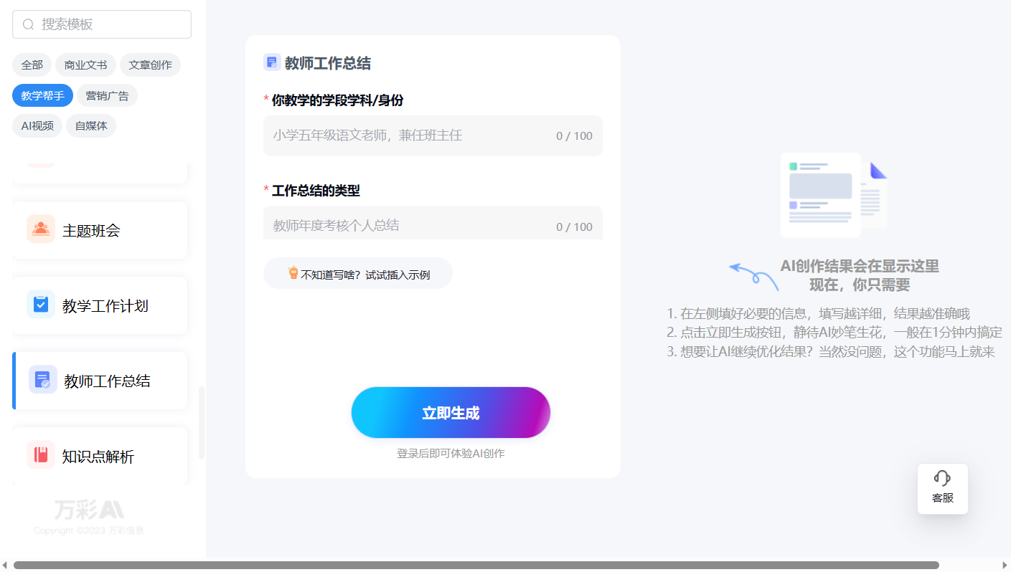Click the 主题班会 template icon
1011x572 pixels.
point(41,229)
